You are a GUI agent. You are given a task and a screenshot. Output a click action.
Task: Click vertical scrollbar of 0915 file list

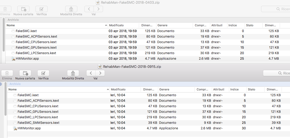6,99
